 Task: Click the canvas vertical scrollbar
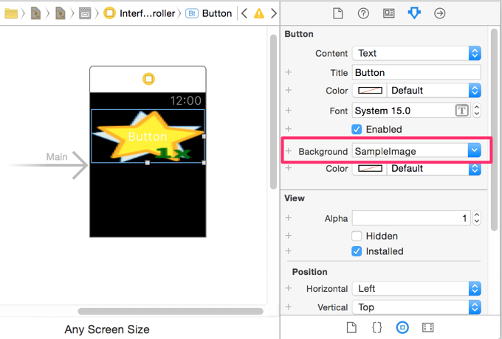click(x=273, y=112)
